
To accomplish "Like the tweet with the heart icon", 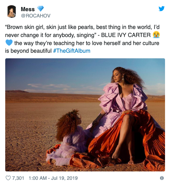I will (x=8, y=178).
